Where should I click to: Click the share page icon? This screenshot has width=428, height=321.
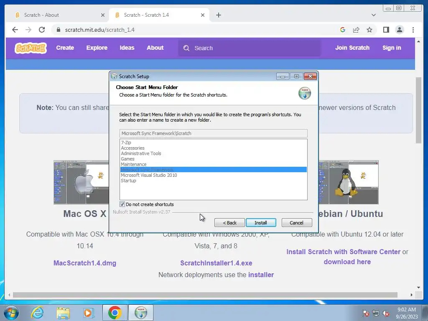356,30
